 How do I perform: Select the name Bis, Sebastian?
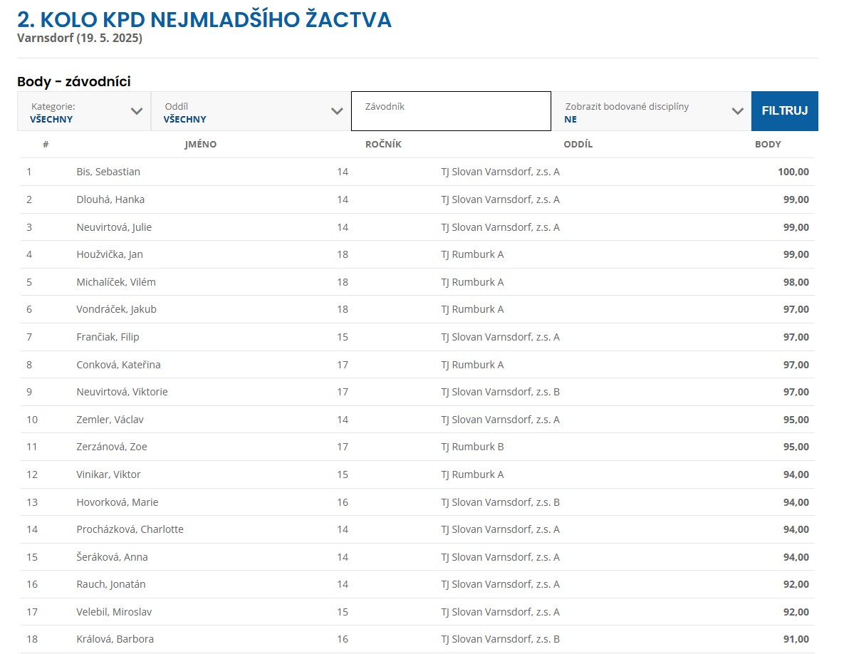pos(108,172)
